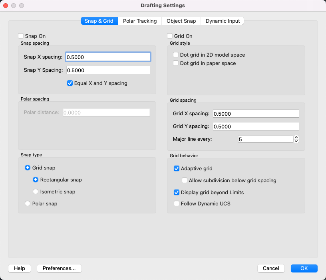Open the Object Snap tab
Image resolution: width=326 pixels, height=280 pixels.
pos(181,21)
